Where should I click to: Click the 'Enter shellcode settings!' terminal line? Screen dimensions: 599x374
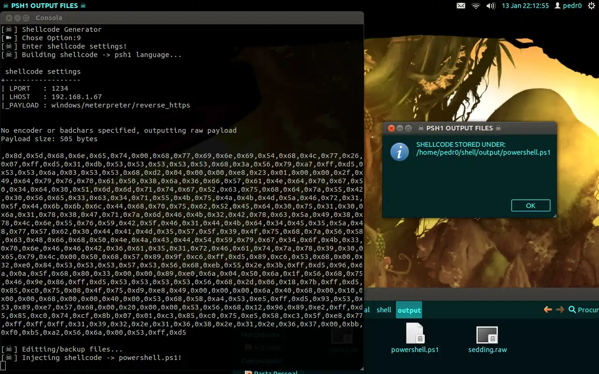pos(64,46)
